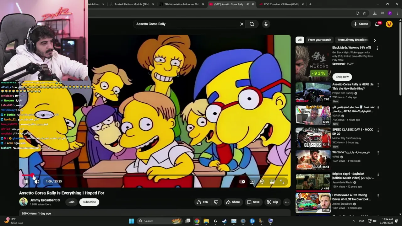Subscribe to Jimmy Broadbent
This screenshot has height=226, width=402.
[x=89, y=202]
